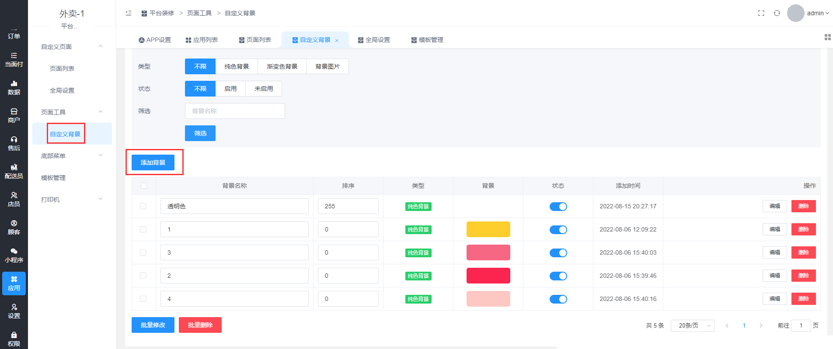The height and width of the screenshot is (349, 833).
Task: Click 编辑 for the 透明色 row
Action: coord(775,206)
